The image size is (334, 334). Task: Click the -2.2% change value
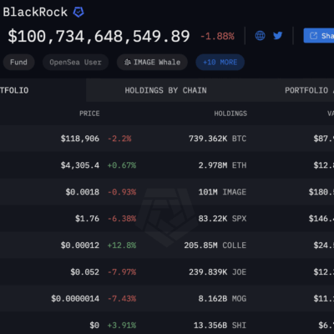tap(119, 139)
